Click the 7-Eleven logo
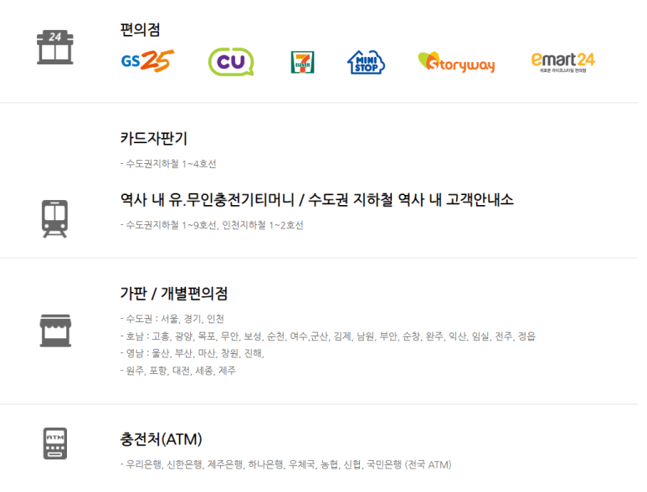 coord(302,62)
